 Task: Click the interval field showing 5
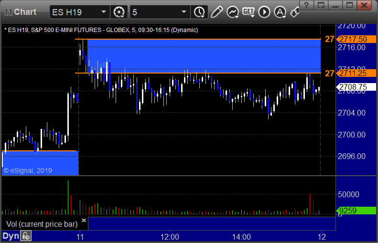pyautogui.click(x=160, y=12)
